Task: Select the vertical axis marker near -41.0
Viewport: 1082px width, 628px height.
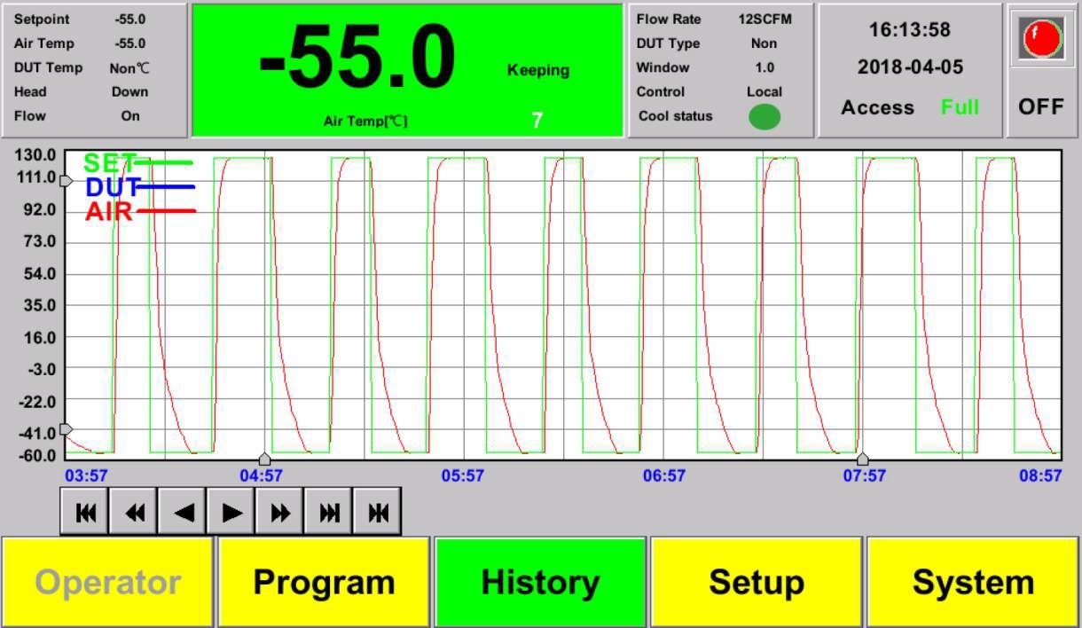Action: tap(65, 429)
